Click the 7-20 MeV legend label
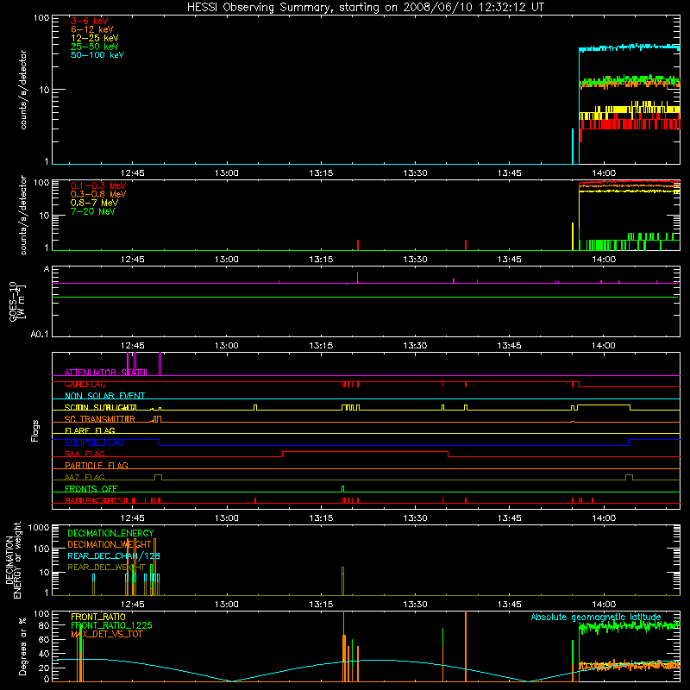Viewport: 690px width, 690px height. [92, 211]
